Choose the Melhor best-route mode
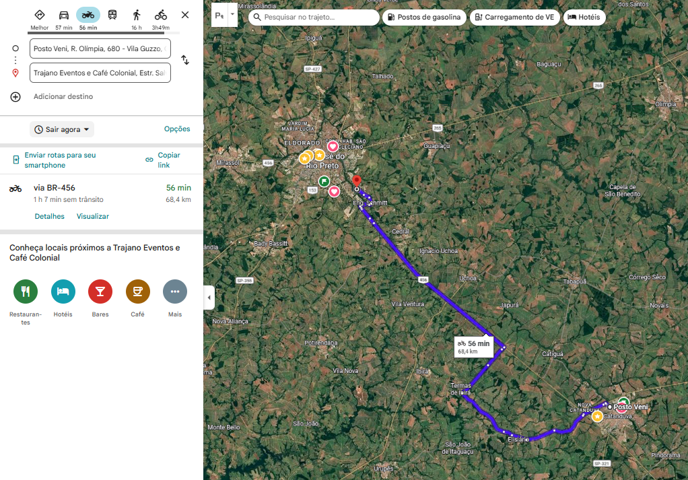Viewport: 688px width, 480px height. point(39,15)
